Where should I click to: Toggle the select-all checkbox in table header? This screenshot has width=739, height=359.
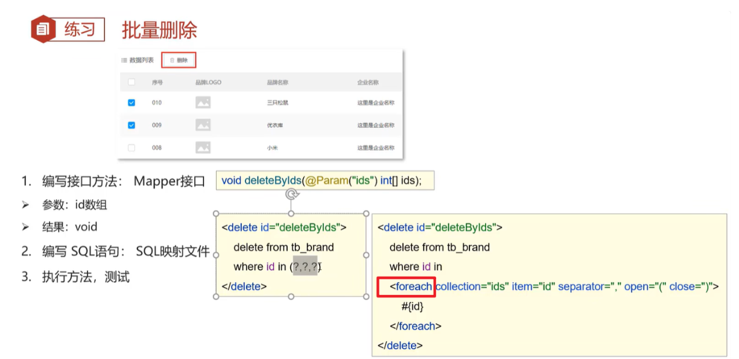[132, 82]
